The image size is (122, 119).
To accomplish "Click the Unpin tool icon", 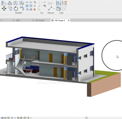I will [x=35, y=2].
